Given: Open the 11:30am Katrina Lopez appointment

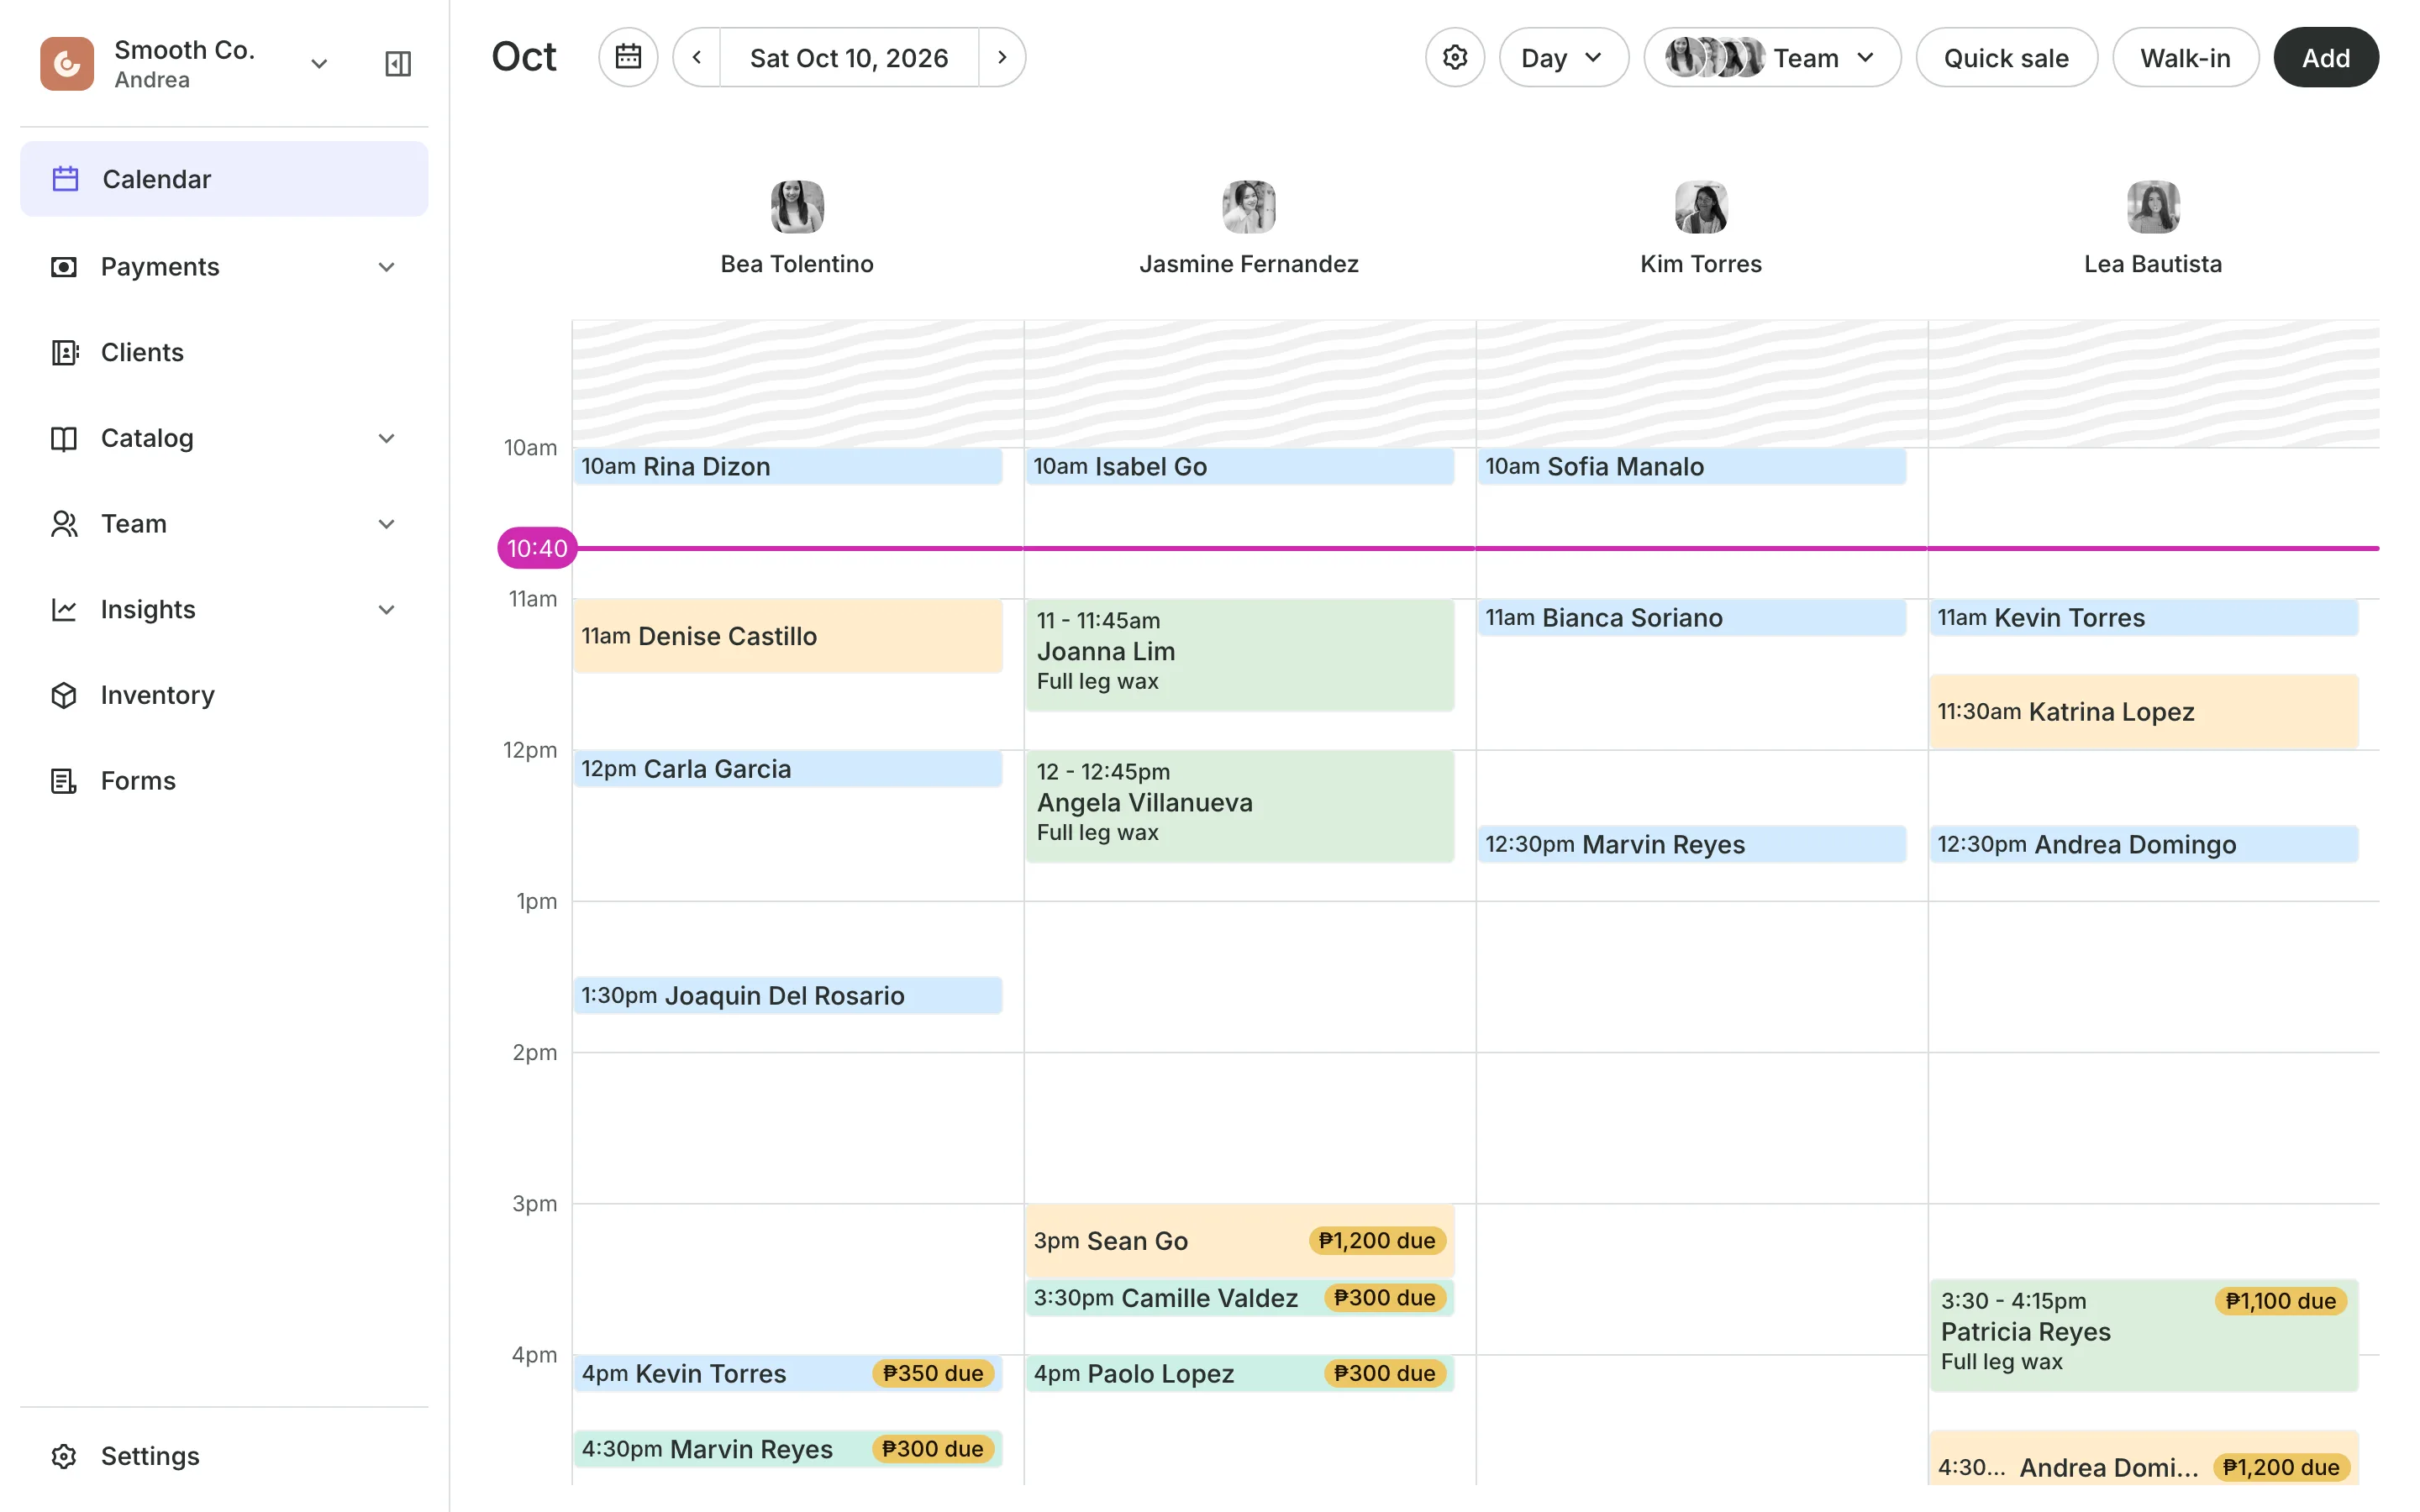Looking at the screenshot, I should pyautogui.click(x=2144, y=712).
